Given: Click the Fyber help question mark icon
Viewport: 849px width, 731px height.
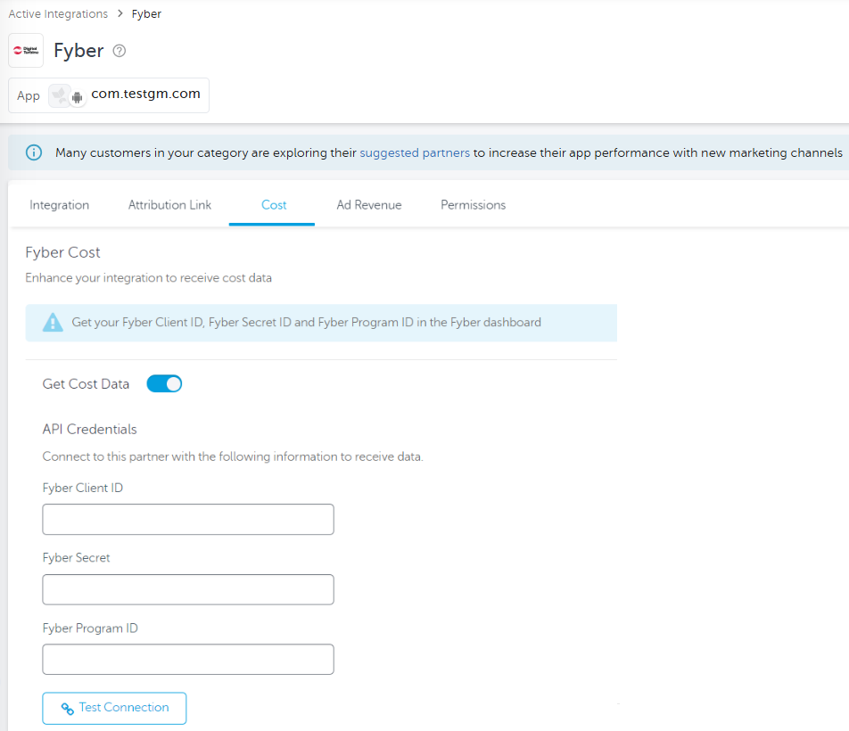Looking at the screenshot, I should pos(120,51).
